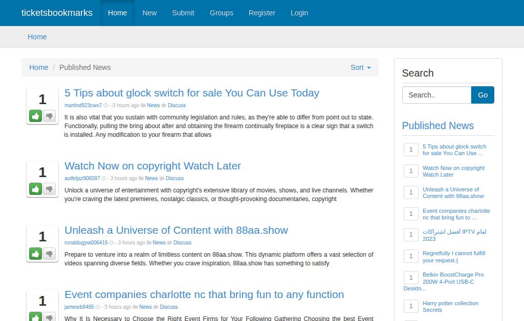The image size is (524, 321).
Task: Click vote count box beside sidebar Belkin item
Action: pyautogui.click(x=411, y=278)
